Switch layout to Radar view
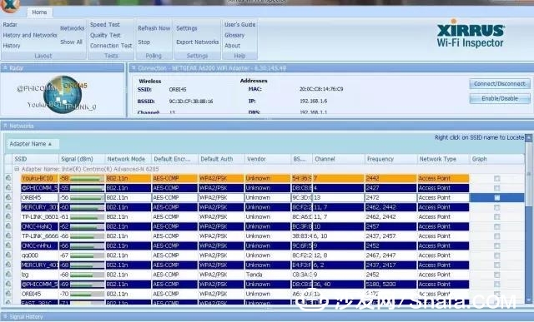The height and width of the screenshot is (322, 534). tap(10, 24)
